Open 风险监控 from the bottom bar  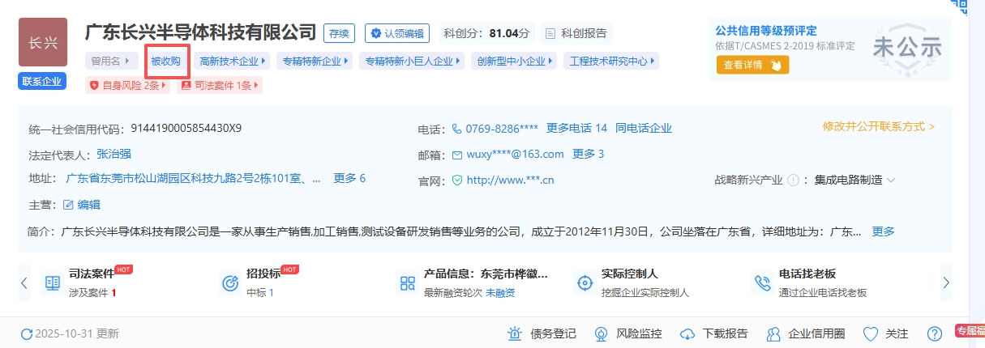point(627,333)
